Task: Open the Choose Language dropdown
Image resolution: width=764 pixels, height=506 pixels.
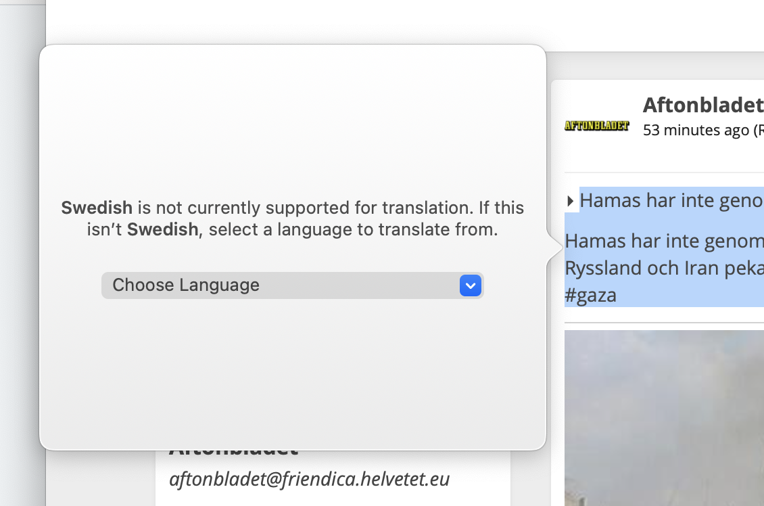Action: (x=292, y=285)
